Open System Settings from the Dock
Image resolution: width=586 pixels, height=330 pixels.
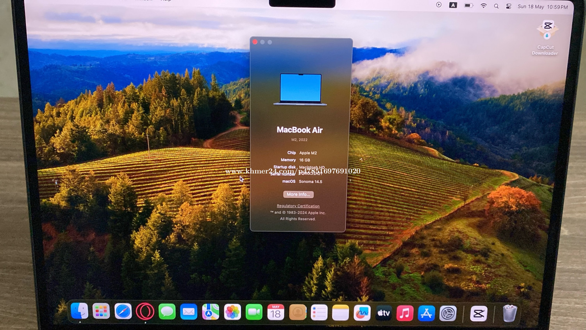point(448,313)
